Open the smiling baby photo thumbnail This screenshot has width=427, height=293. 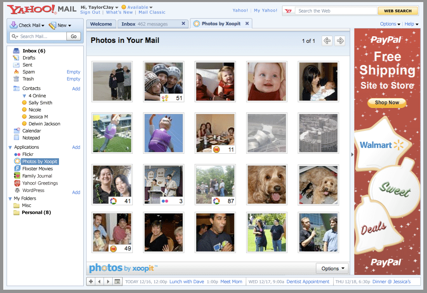(x=267, y=81)
